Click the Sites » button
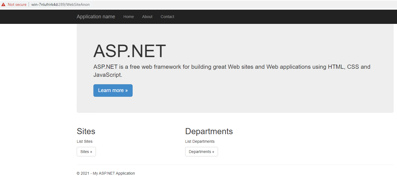Screen dimensions: 397x186 86,152
